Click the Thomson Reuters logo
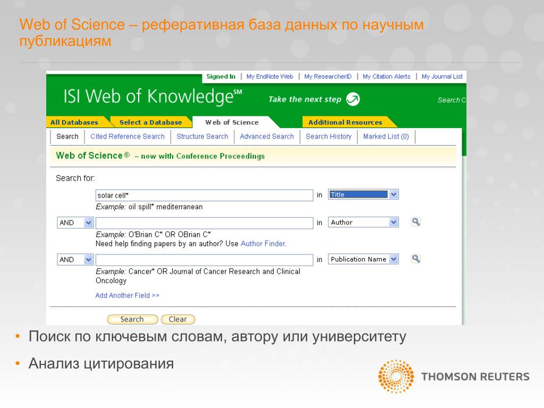Viewport: 544px width, 408px height. 454,377
